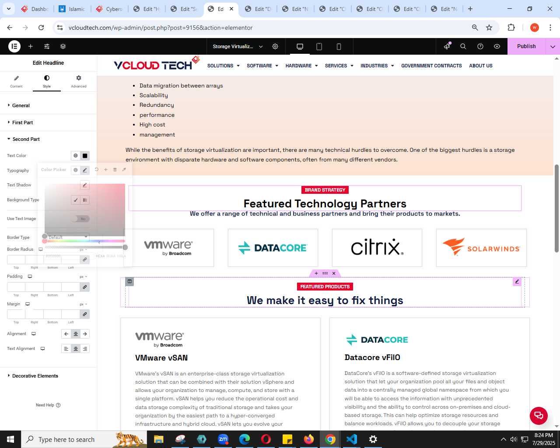560x448 pixels.
Task: Expand the General section
Action: click(x=48, y=105)
